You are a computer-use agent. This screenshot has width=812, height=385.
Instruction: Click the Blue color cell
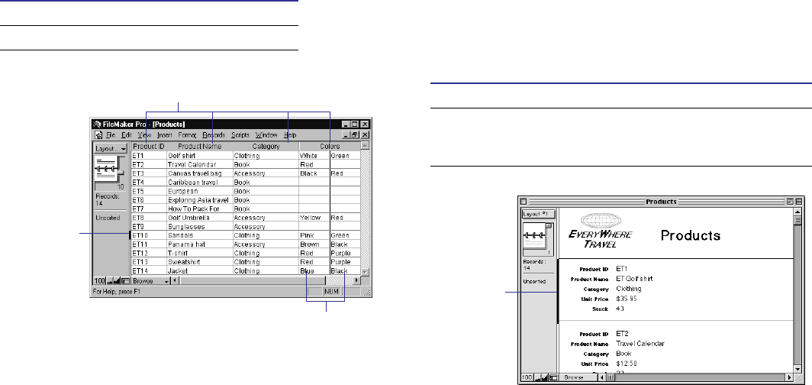pyautogui.click(x=314, y=271)
